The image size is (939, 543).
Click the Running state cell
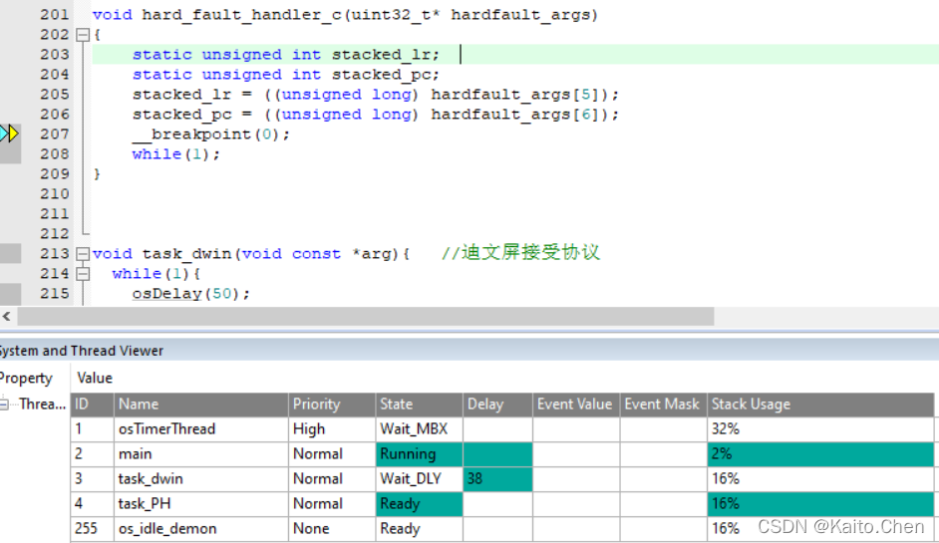420,453
